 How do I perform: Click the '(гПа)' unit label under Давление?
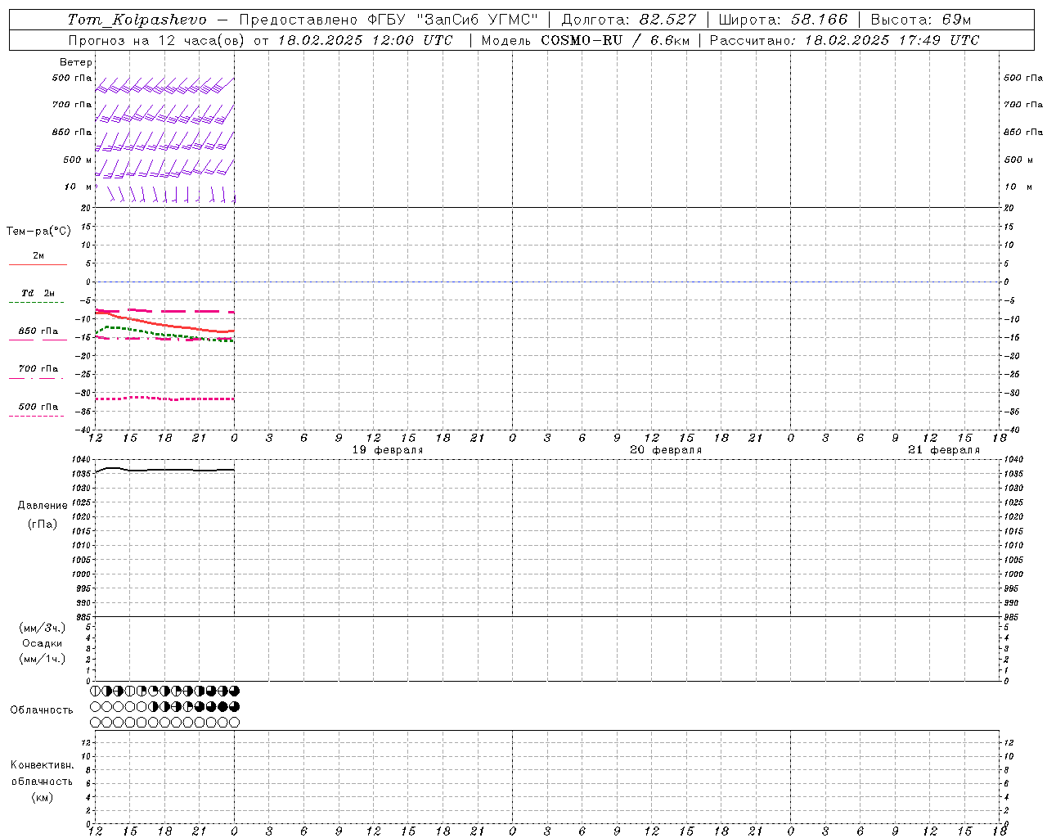tap(43, 525)
